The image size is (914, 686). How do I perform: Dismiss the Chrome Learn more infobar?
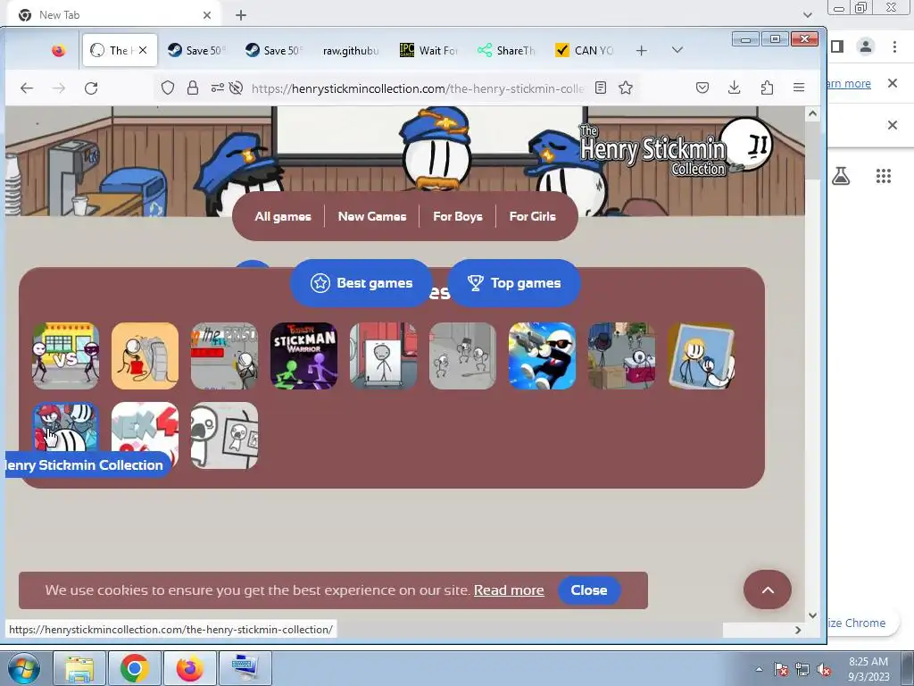(893, 83)
